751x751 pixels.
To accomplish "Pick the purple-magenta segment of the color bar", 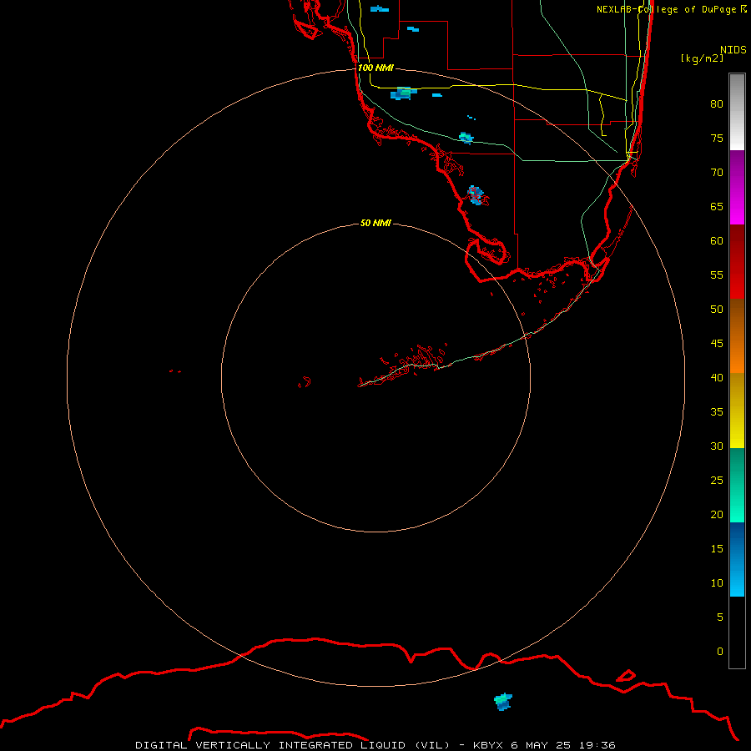I will click(x=737, y=188).
